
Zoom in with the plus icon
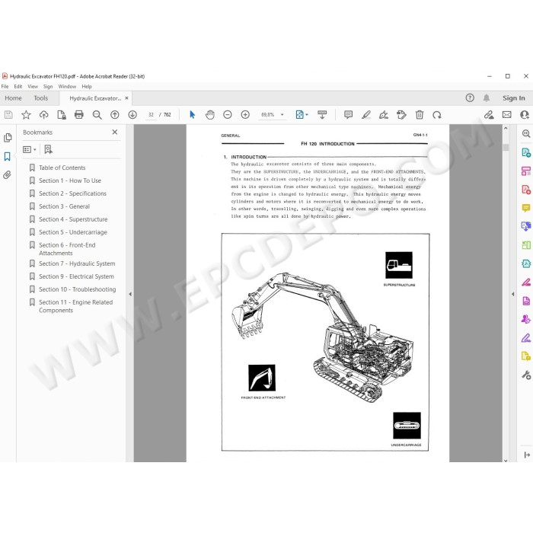(x=245, y=115)
